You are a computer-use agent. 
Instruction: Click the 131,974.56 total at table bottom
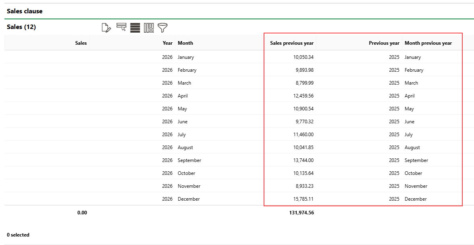pos(299,213)
